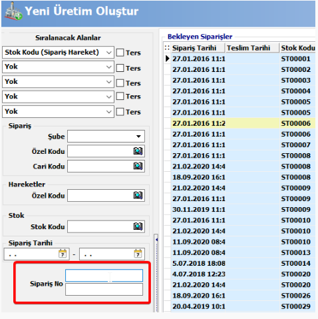The width and height of the screenshot is (318, 319).
Task: Open lookup icon for Hareketler Özel Kodu
Action: point(138,195)
